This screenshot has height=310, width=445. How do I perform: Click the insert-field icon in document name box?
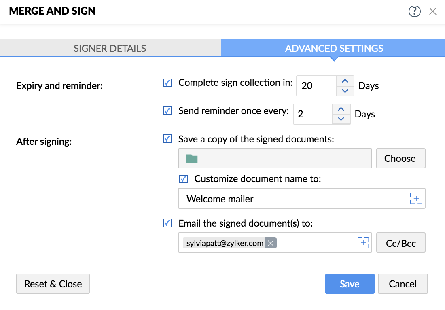pos(416,198)
